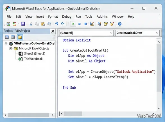Click the Project pane scroll left arrow

[6, 115]
